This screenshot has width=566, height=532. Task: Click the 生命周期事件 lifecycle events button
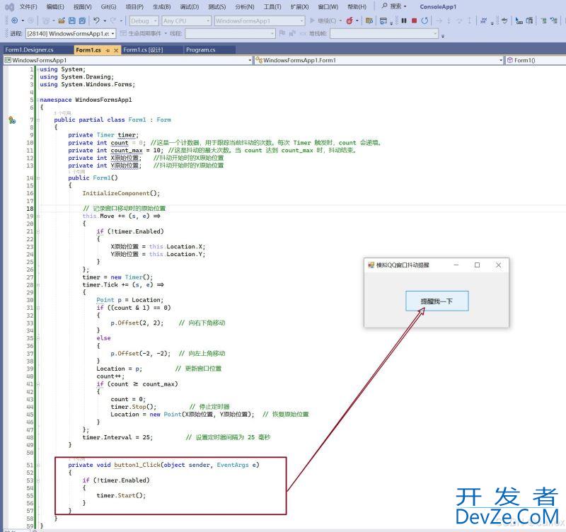(141, 33)
